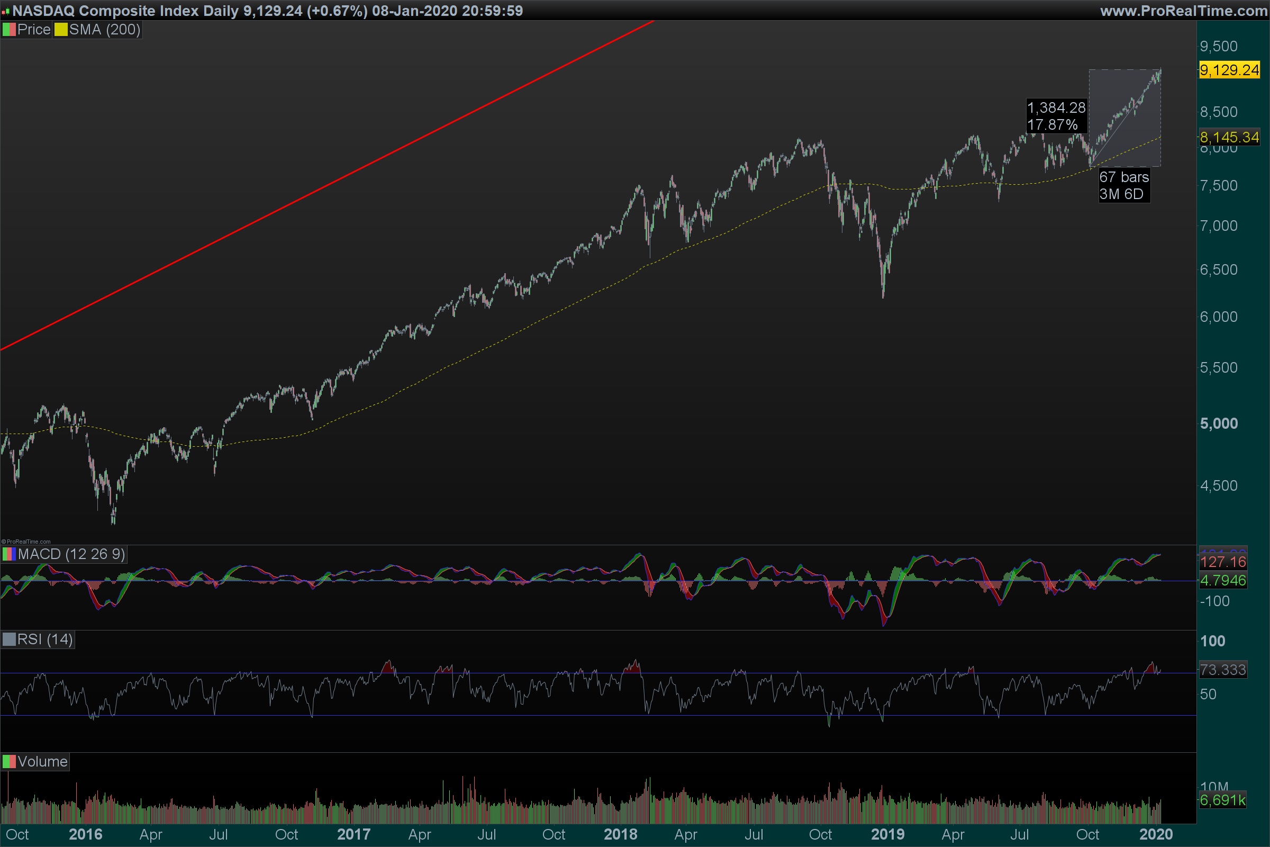Screen dimensions: 1270x847
Task: Select the RSI (14) panel label
Action: point(45,639)
